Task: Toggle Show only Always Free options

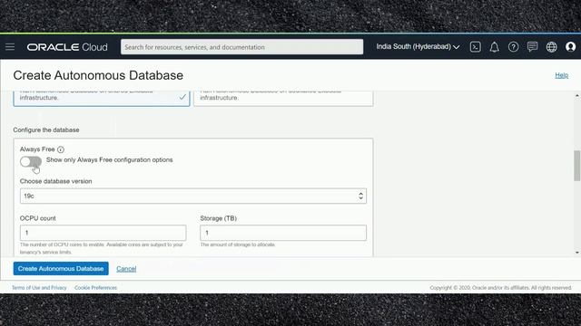Action: [31, 161]
